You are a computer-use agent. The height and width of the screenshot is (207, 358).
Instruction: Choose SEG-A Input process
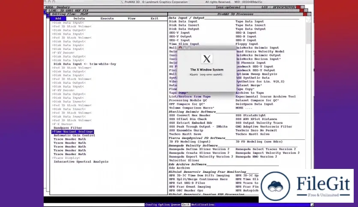pyautogui.click(x=246, y=33)
